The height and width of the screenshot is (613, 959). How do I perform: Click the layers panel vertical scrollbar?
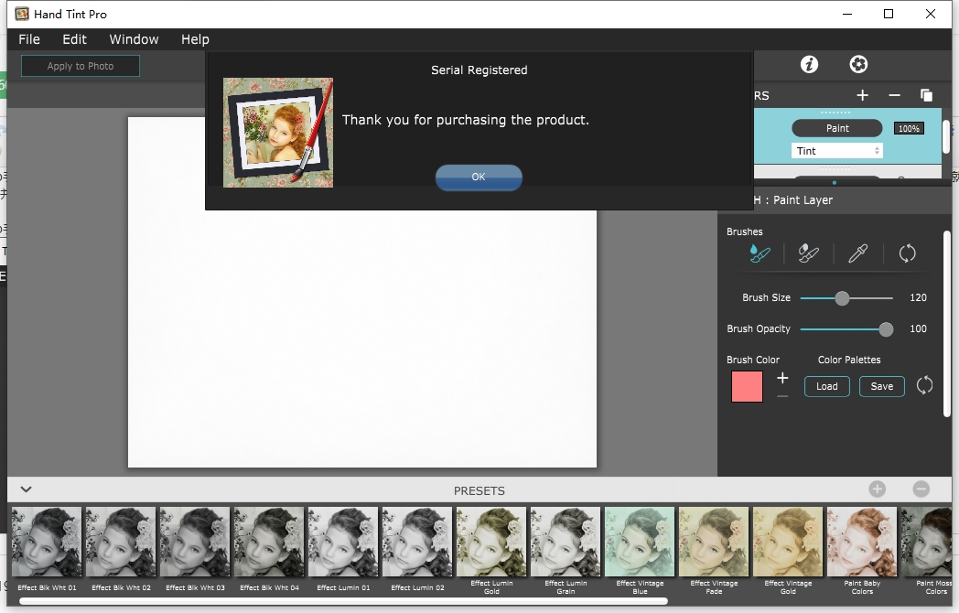(x=946, y=136)
